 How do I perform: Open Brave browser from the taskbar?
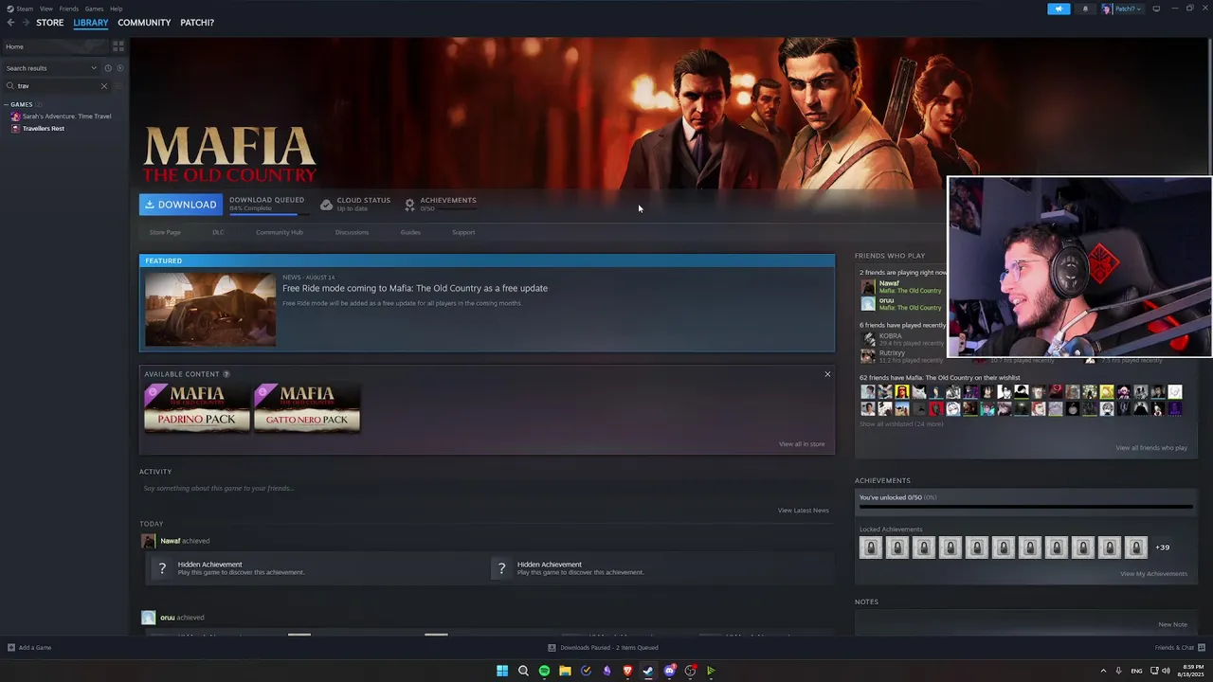click(627, 671)
